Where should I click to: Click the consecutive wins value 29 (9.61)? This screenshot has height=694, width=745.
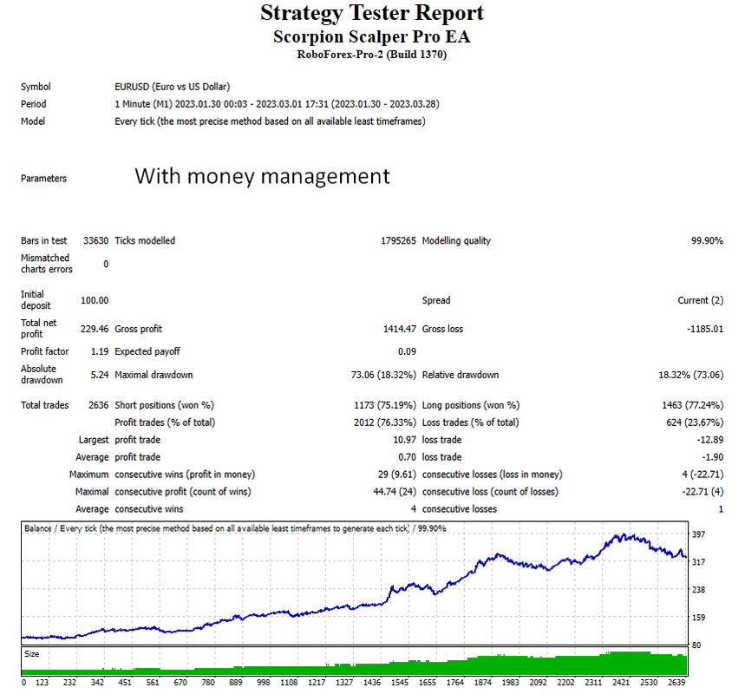[397, 475]
